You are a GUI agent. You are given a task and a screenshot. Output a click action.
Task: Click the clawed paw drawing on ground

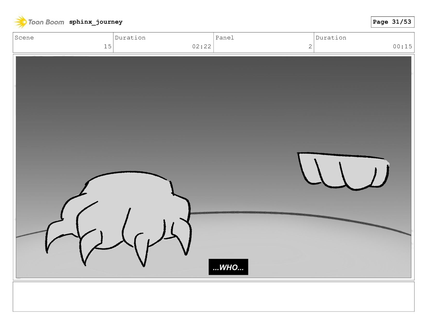[x=119, y=219]
